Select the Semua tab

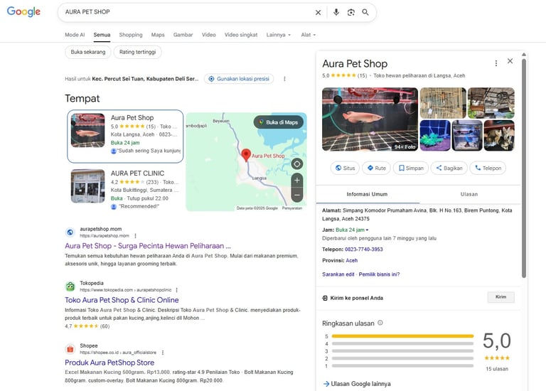102,35
